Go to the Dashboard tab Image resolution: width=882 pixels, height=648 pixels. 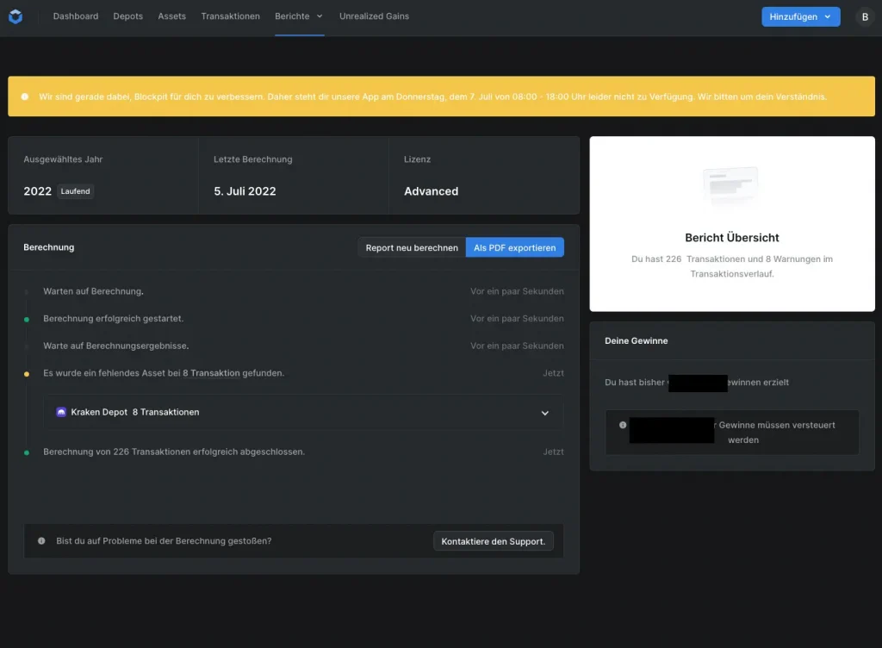tap(76, 16)
